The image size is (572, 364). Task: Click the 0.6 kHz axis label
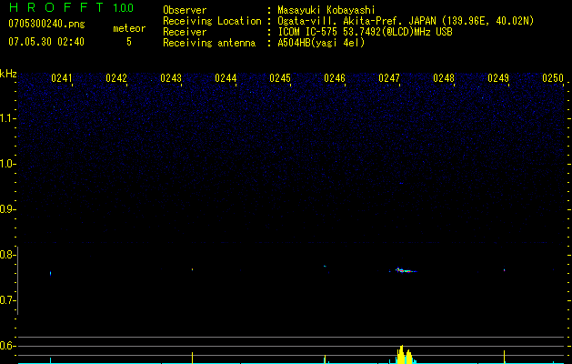[7, 346]
